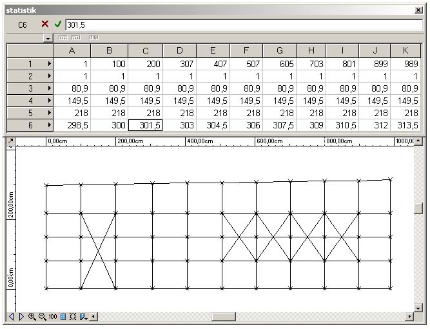Click the drawing horizontal scrollbar left arrow
Image resolution: width=430 pixels, height=329 pixels.
pos(93,316)
